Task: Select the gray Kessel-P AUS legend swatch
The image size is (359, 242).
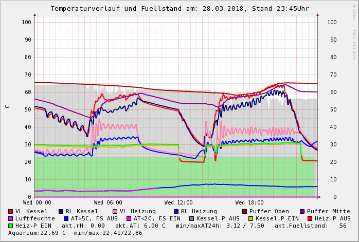Action: [192, 218]
